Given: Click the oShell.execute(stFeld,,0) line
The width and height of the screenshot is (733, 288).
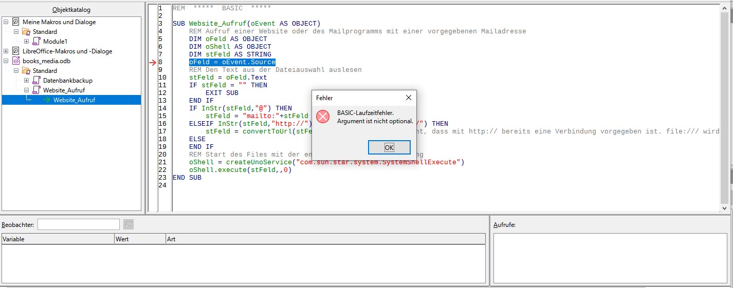Looking at the screenshot, I should [x=241, y=170].
